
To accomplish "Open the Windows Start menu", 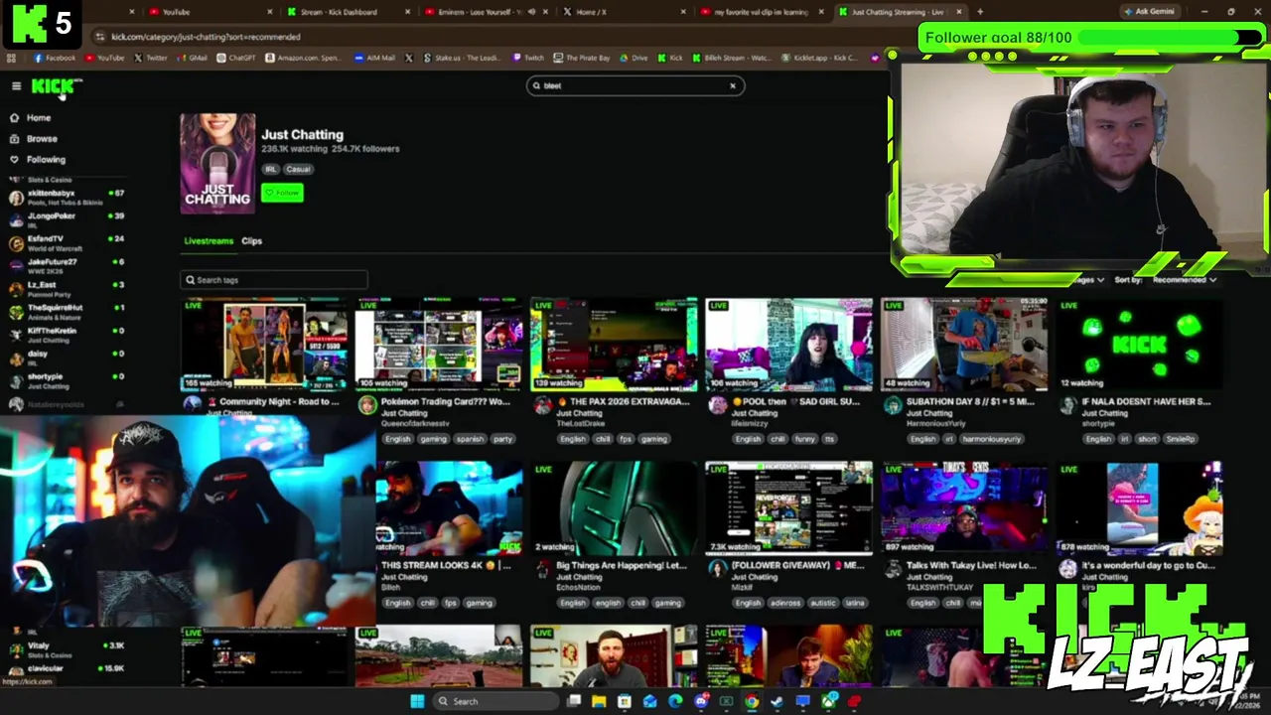I will (x=417, y=701).
